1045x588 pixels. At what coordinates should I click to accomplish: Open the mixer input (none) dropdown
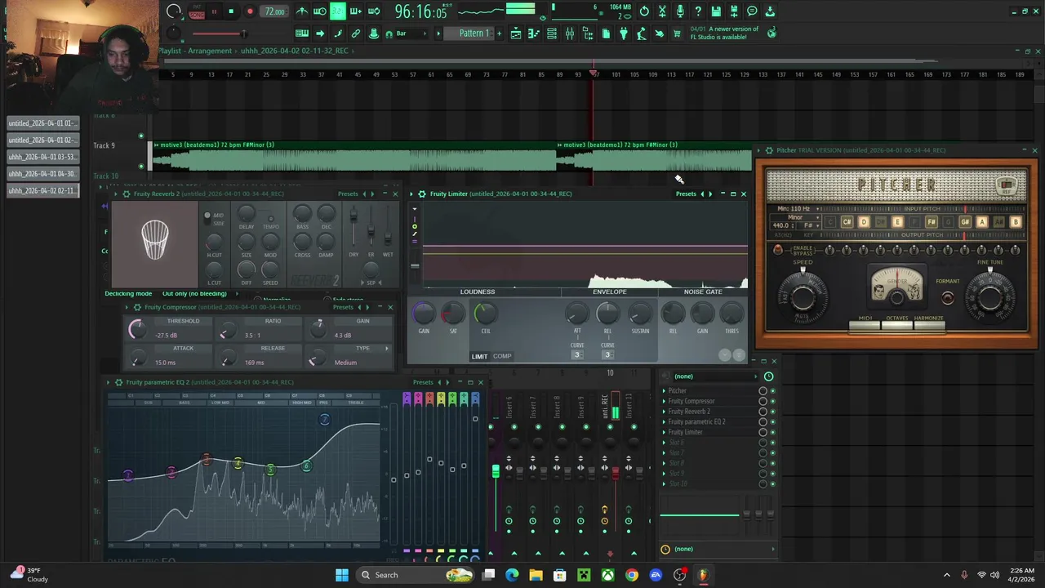pyautogui.click(x=714, y=376)
